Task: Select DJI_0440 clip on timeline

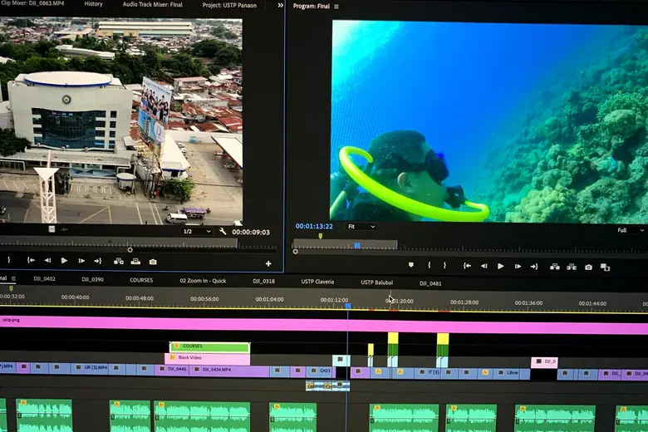Action: point(172,370)
